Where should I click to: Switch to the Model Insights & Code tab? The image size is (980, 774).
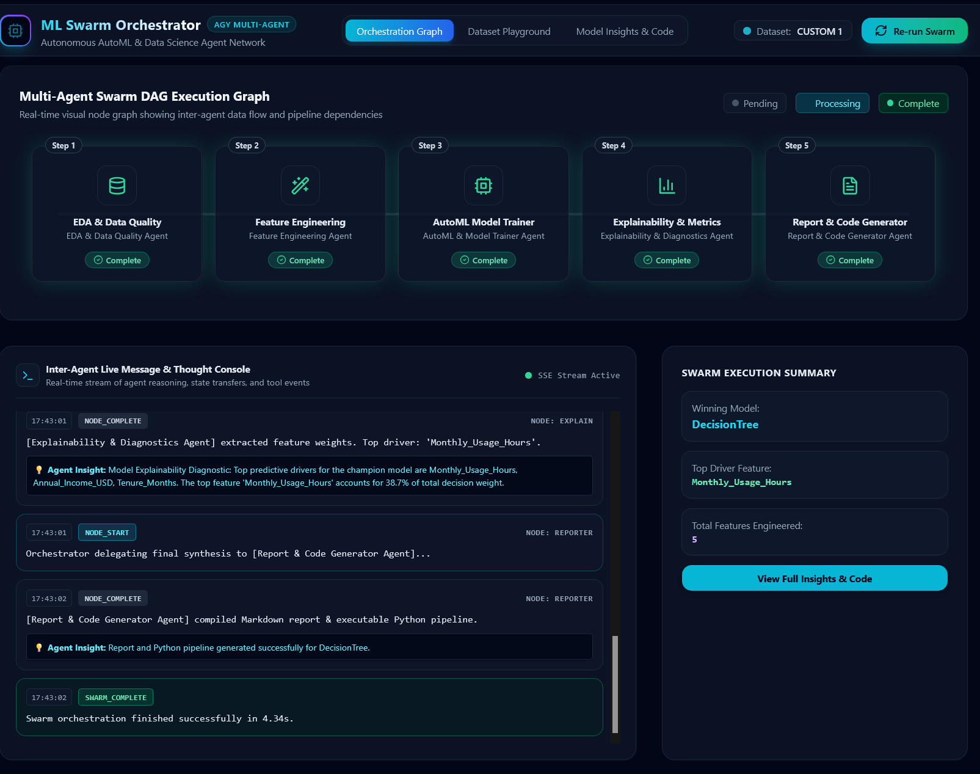[625, 31]
